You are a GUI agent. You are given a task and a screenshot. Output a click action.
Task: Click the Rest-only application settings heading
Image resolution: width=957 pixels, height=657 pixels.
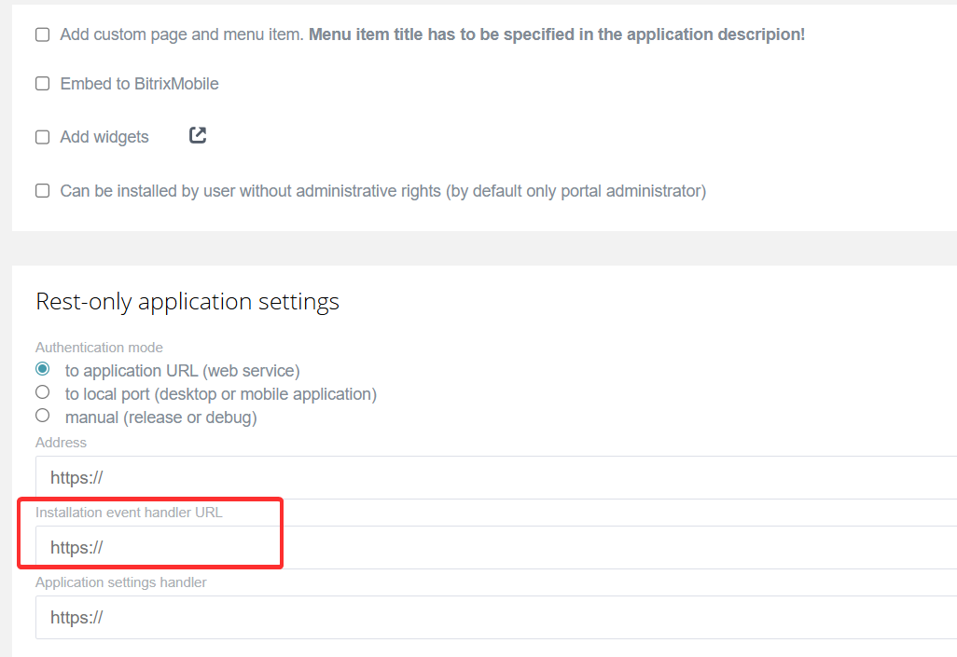pyautogui.click(x=187, y=302)
